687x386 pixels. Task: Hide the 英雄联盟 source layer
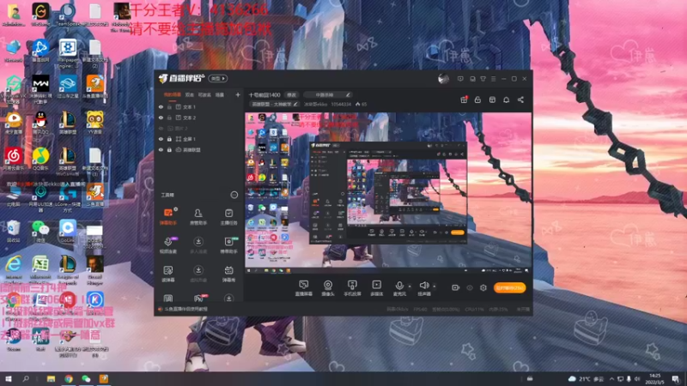pyautogui.click(x=161, y=149)
